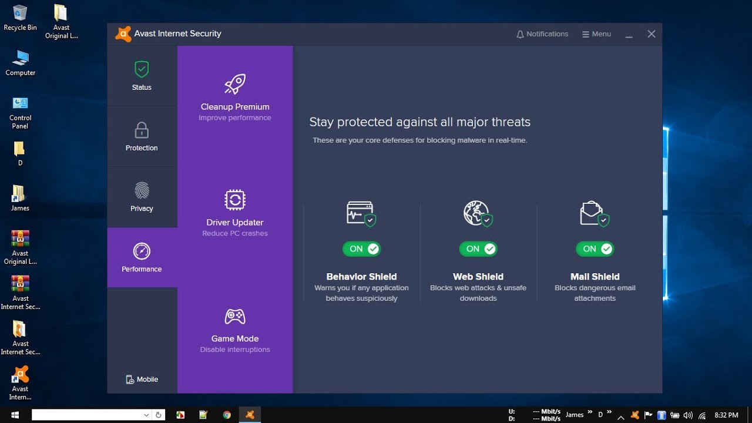
Task: Open the Status section shield icon
Action: [x=142, y=70]
